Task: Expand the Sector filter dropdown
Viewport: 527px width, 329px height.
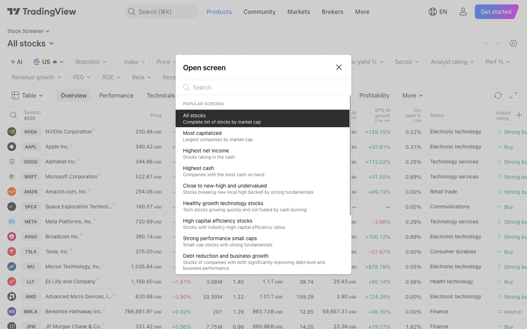Action: [x=407, y=62]
